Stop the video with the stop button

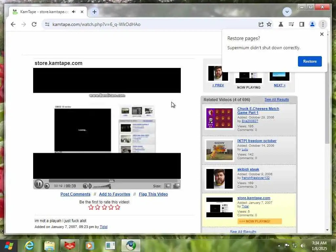click(47, 186)
